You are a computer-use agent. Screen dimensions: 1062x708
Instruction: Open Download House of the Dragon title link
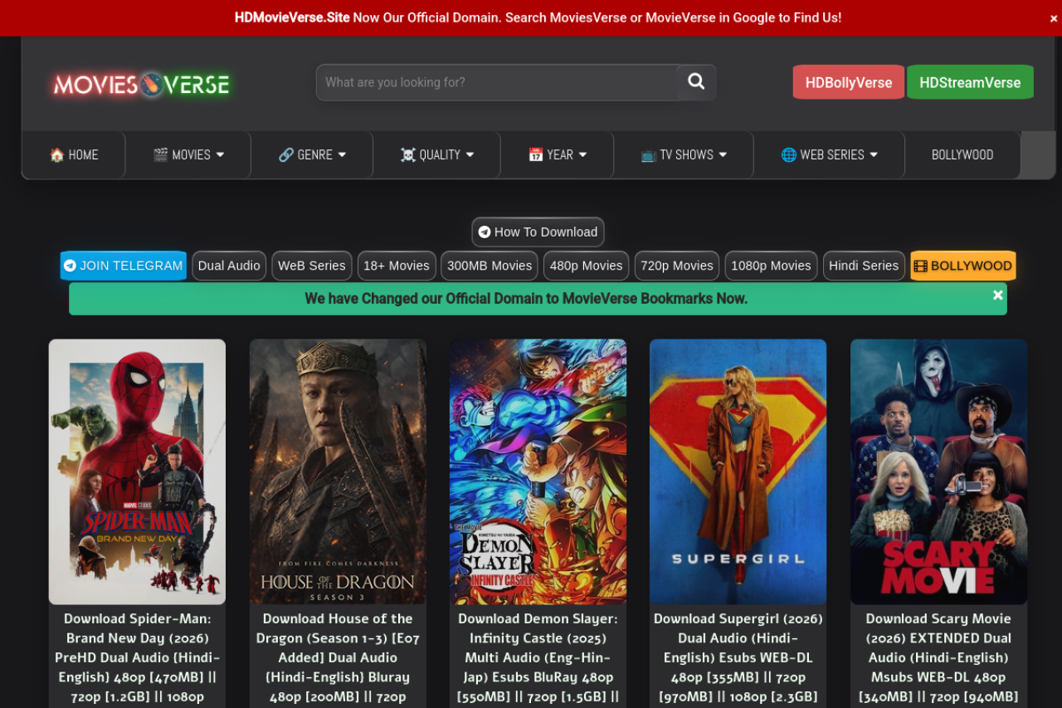(x=338, y=658)
